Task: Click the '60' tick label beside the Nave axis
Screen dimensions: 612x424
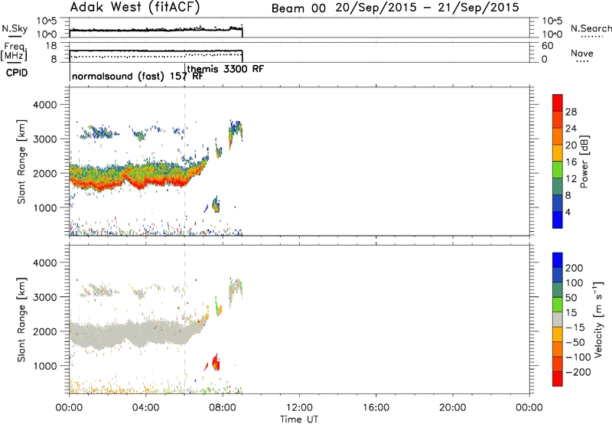Action: [547, 46]
